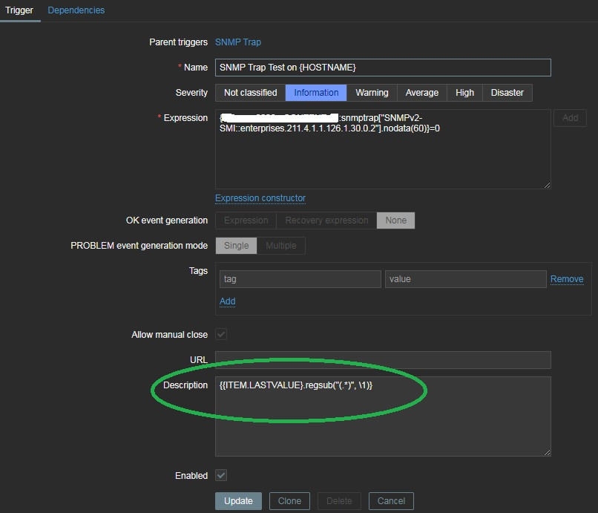The height and width of the screenshot is (513, 598).
Task: Toggle the Allow manual close checkbox
Action: [x=221, y=334]
